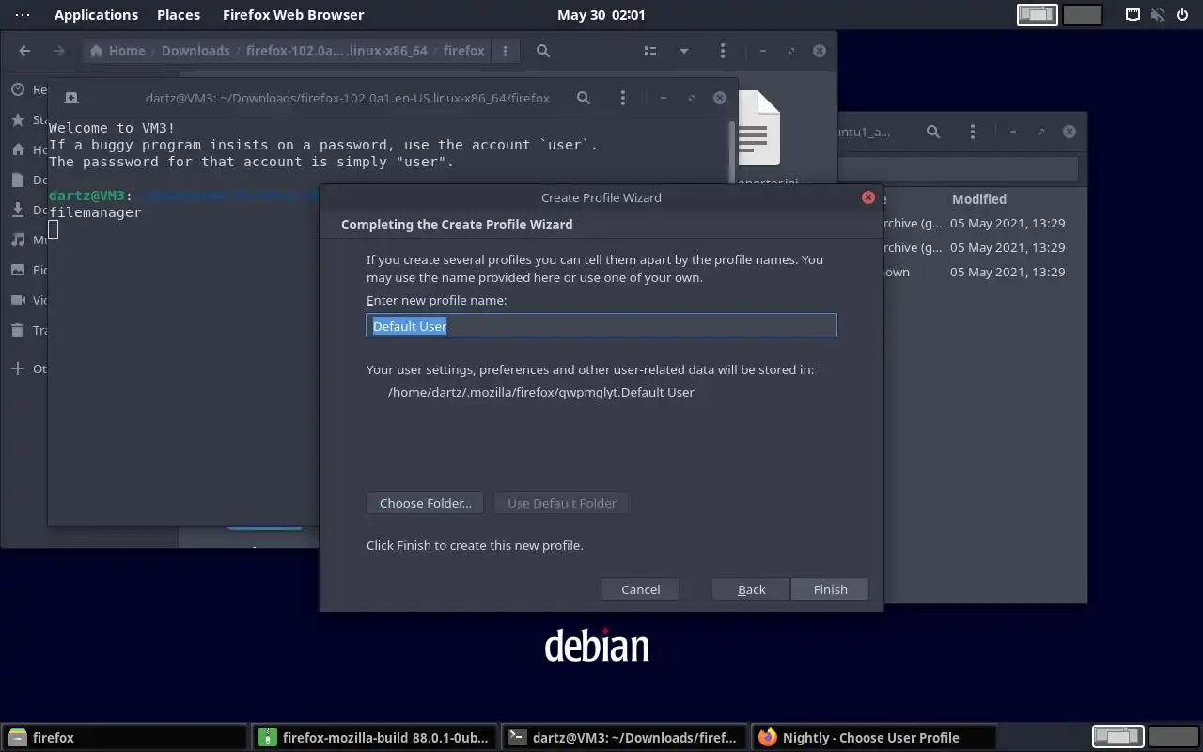Click the terminal scrollbar

click(x=733, y=150)
